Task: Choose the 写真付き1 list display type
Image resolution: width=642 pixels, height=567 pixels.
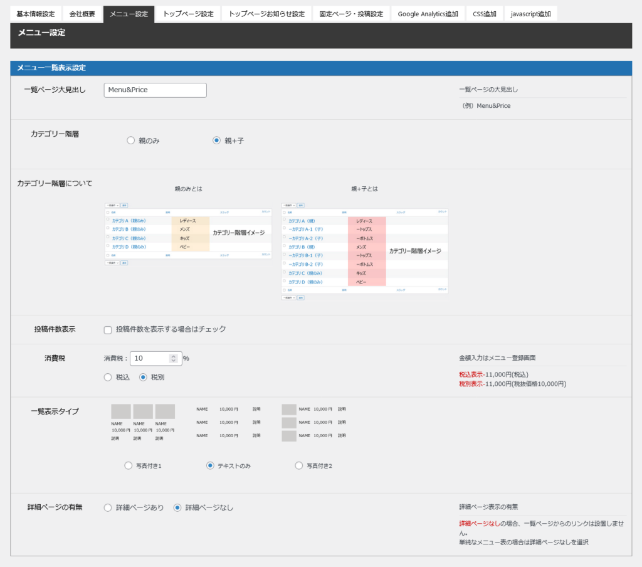Action: click(129, 466)
